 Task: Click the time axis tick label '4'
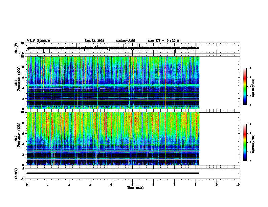tap(111, 185)
